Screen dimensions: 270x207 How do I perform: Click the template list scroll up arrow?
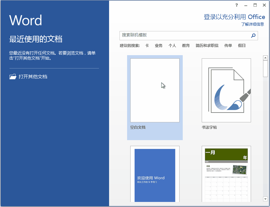(x=265, y=58)
